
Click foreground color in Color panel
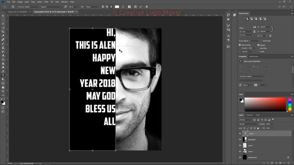point(240,100)
